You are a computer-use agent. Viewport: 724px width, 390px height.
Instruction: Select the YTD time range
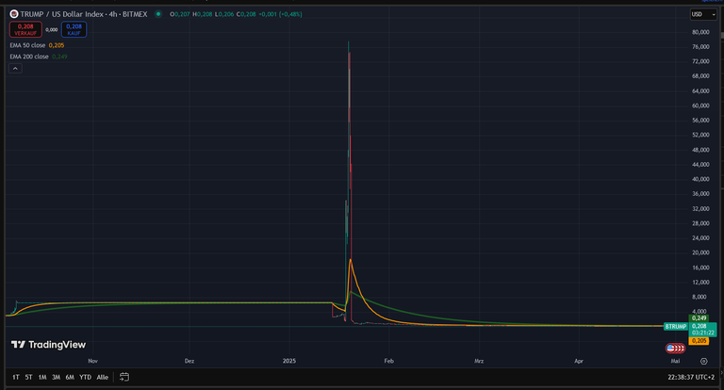tap(85, 377)
